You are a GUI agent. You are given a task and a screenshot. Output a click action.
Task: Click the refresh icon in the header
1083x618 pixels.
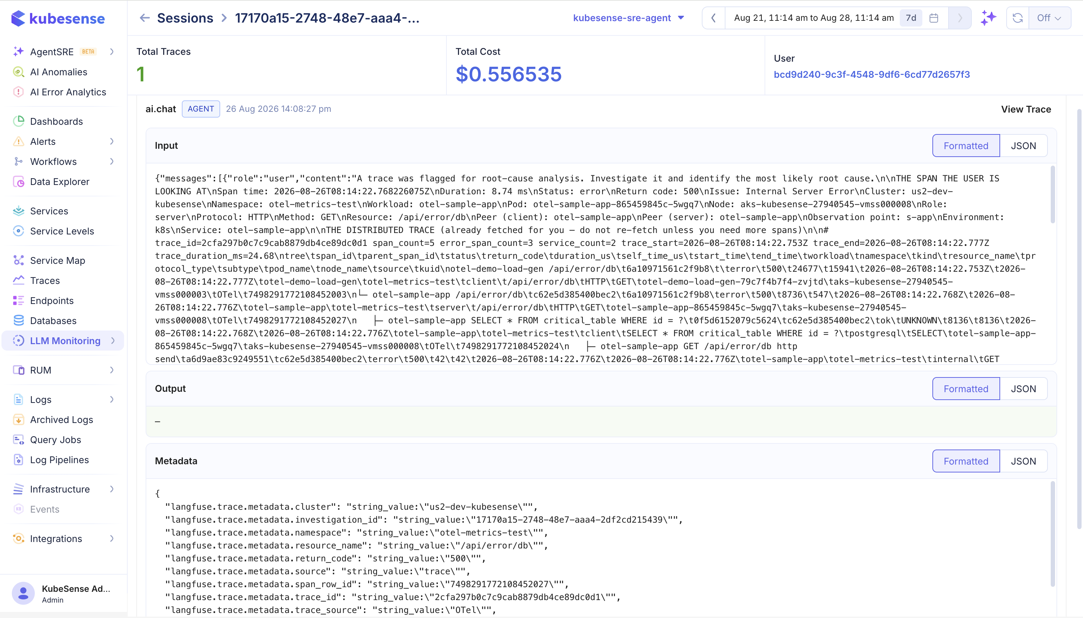click(x=1018, y=18)
